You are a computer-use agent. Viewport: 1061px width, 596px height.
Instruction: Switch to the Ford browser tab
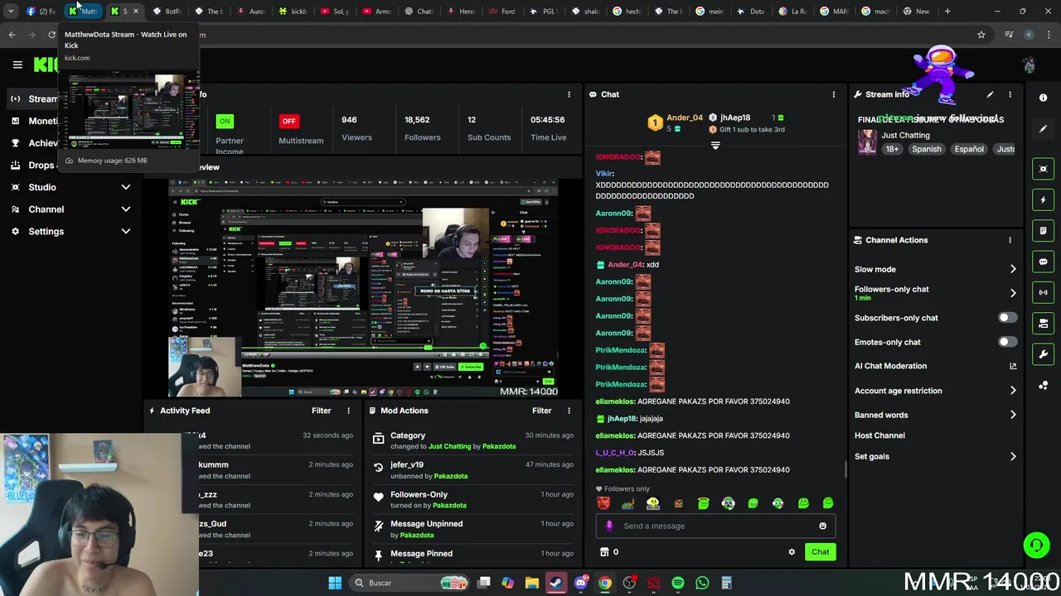502,12
